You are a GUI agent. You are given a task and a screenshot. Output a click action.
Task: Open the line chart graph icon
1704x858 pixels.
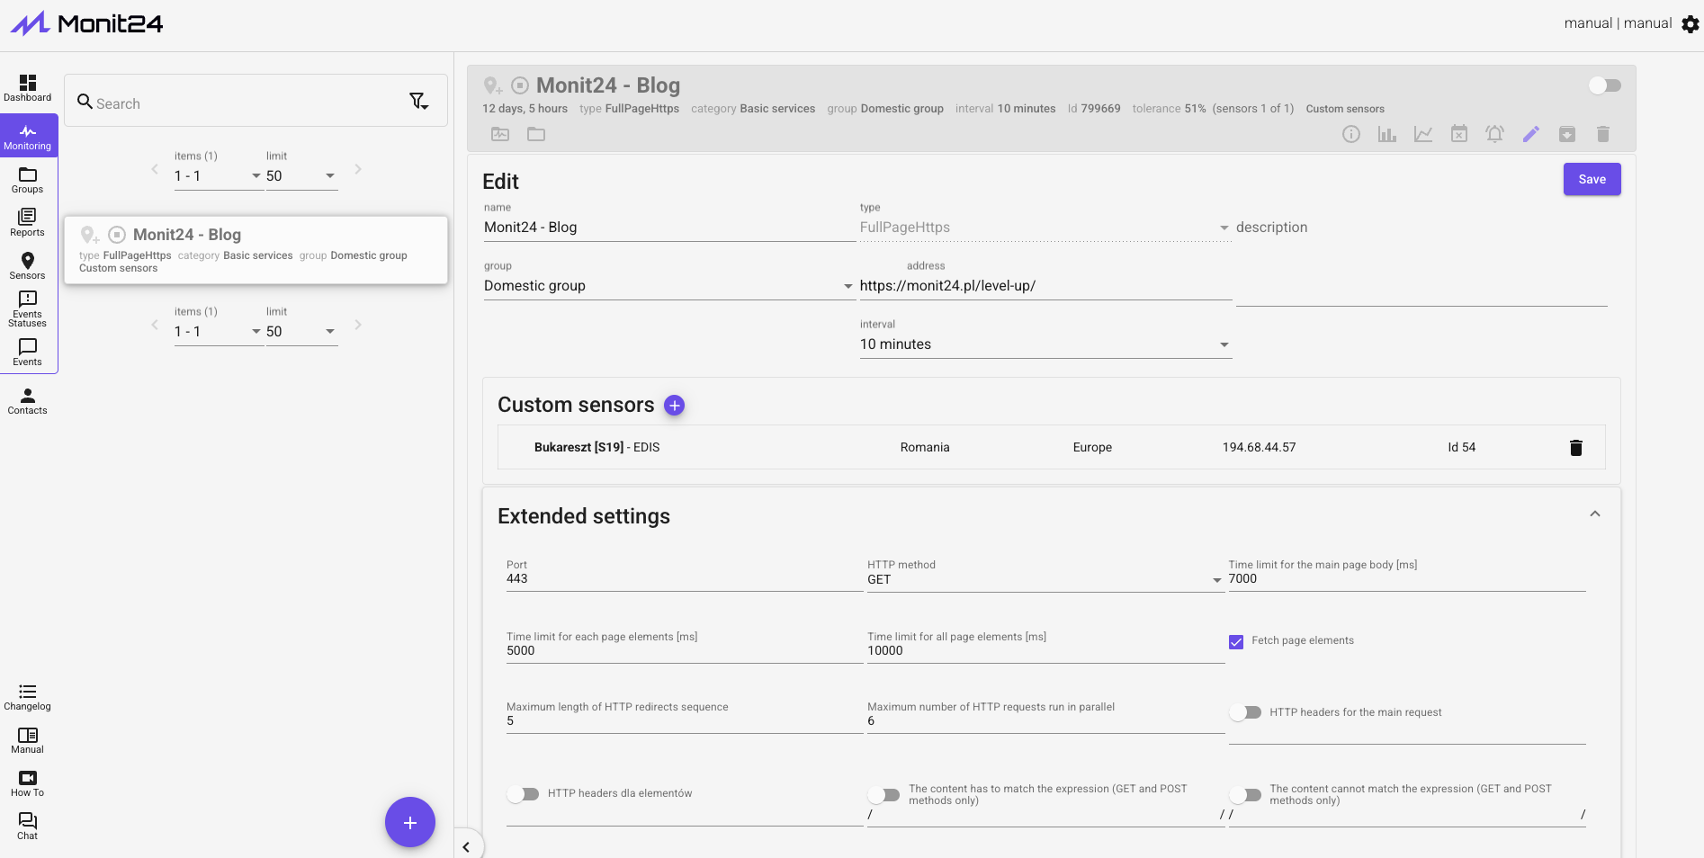pyautogui.click(x=1422, y=134)
